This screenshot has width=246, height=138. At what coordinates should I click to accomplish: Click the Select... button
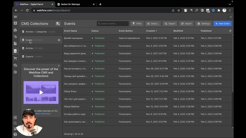coord(153,24)
